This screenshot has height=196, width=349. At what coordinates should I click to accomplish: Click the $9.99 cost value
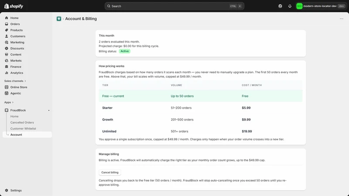coord(246,119)
